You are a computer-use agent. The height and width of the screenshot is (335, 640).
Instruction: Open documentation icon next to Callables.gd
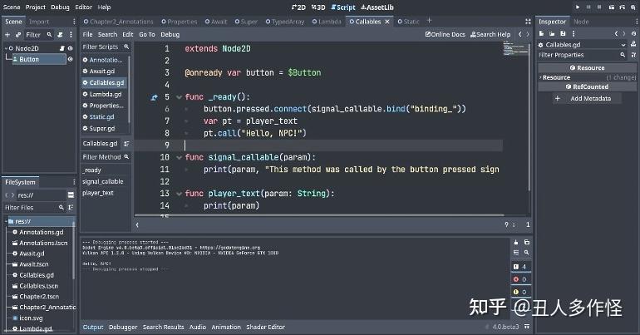(633, 44)
